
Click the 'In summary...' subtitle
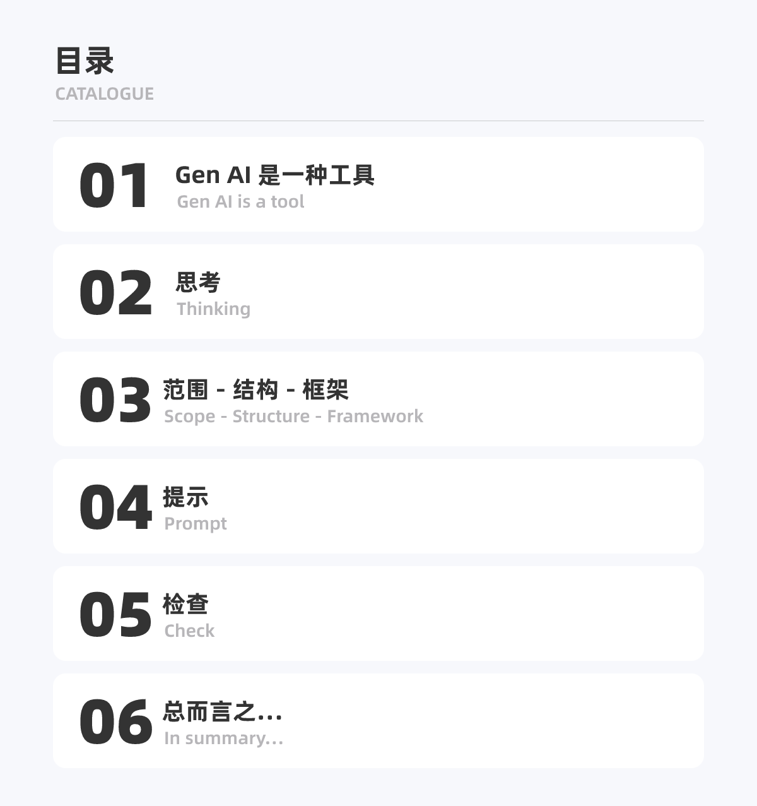click(x=223, y=738)
